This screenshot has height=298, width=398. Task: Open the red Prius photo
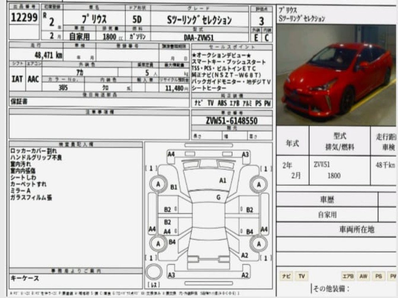coord(336,75)
